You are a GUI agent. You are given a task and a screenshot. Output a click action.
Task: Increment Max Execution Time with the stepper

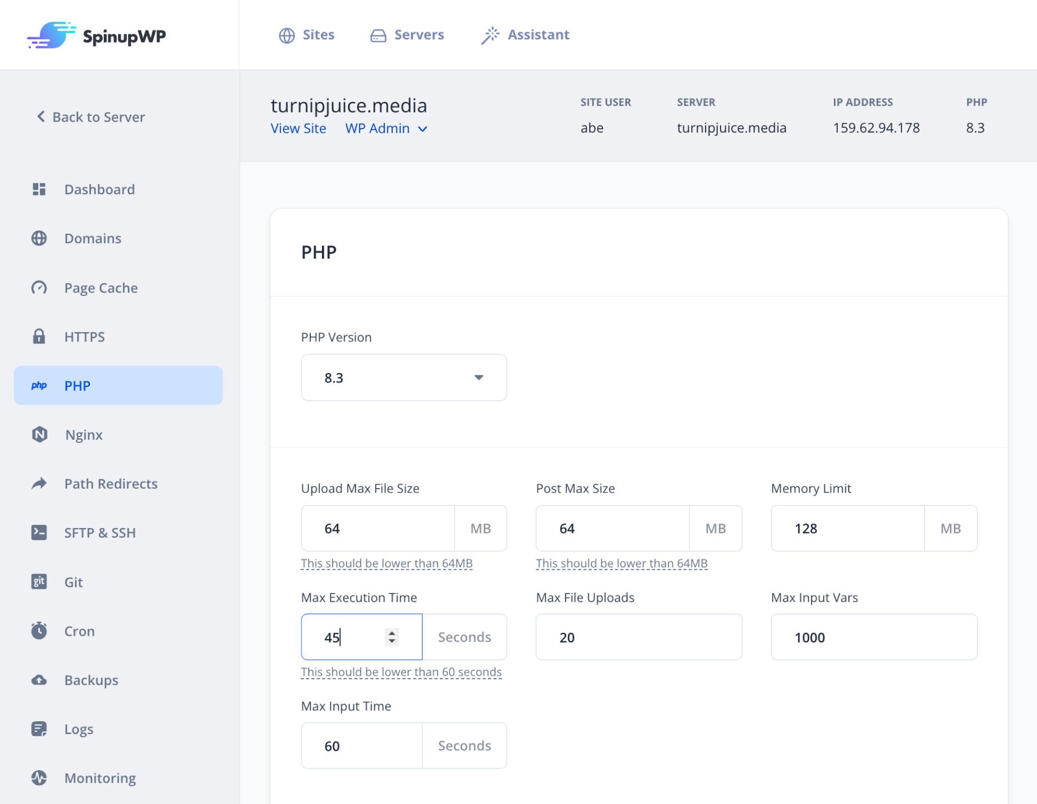point(391,633)
